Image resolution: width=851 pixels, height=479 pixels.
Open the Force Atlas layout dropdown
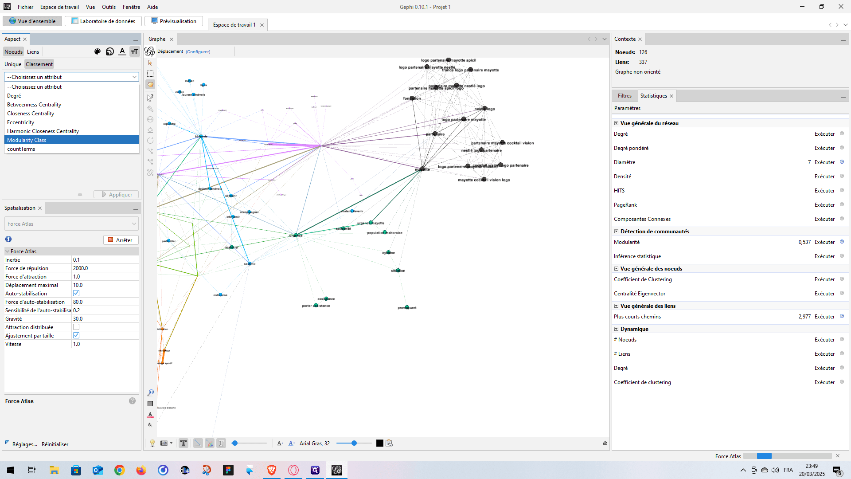coord(71,224)
